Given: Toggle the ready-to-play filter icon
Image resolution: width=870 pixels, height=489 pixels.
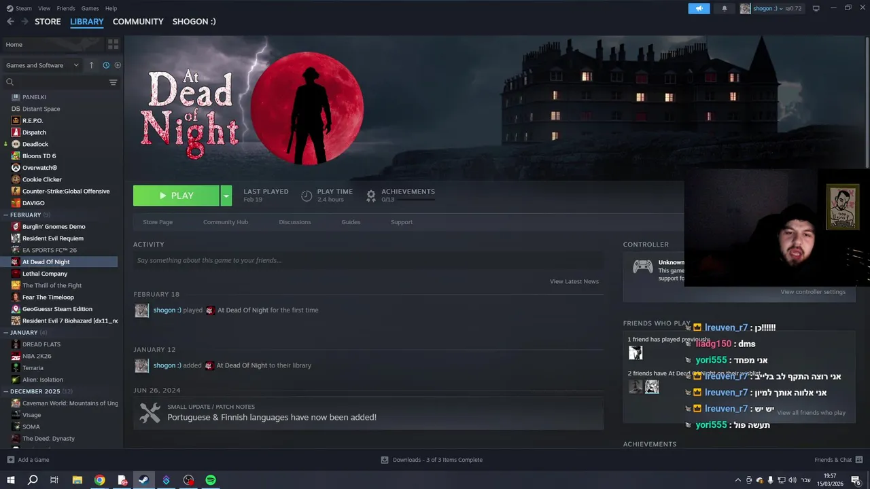Looking at the screenshot, I should (118, 65).
